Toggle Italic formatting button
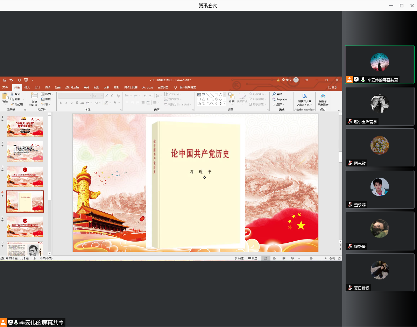 point(66,102)
